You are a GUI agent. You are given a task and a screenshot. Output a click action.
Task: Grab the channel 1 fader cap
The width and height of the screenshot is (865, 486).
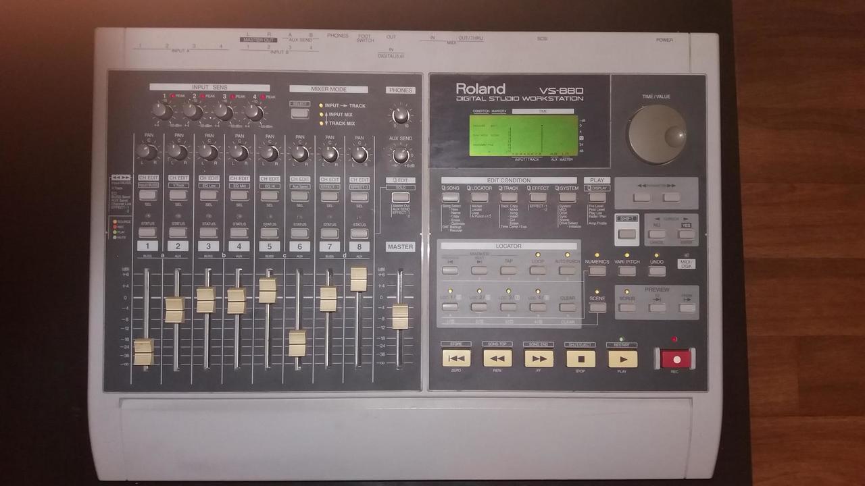point(143,352)
